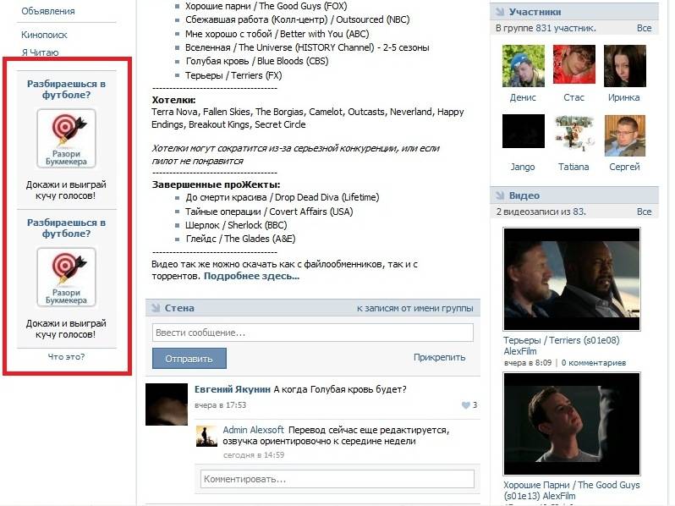The image size is (675, 506).
Task: Click Jango name under avatar
Action: [x=523, y=167]
